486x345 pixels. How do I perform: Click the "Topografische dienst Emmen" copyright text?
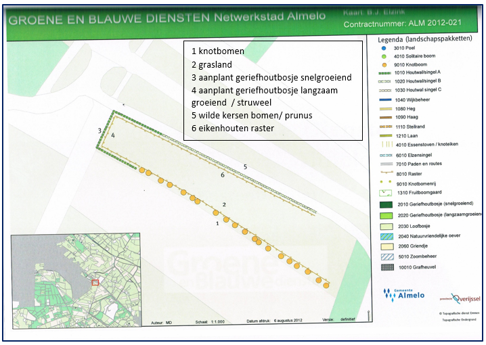point(459,313)
